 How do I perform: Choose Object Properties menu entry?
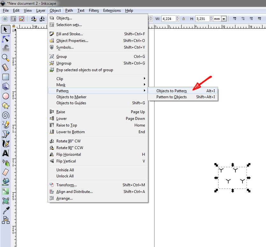98,41
